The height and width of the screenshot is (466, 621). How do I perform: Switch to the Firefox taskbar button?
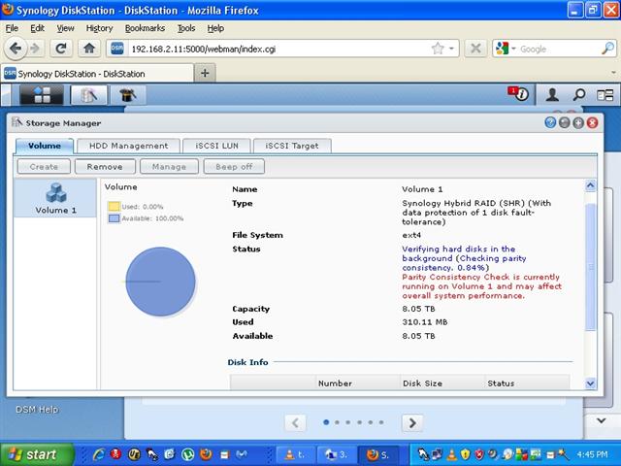tap(377, 455)
